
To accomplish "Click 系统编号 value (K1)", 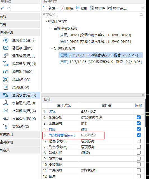I will click(106, 124).
